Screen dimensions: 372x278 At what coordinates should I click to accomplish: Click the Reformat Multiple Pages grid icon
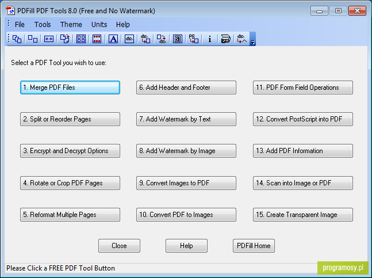pos(81,39)
